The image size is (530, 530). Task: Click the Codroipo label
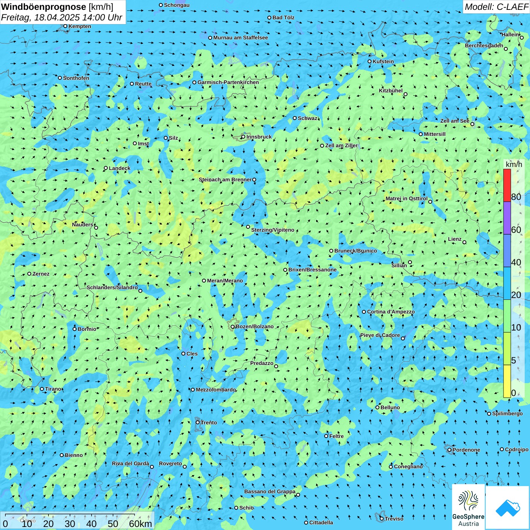click(x=517, y=449)
